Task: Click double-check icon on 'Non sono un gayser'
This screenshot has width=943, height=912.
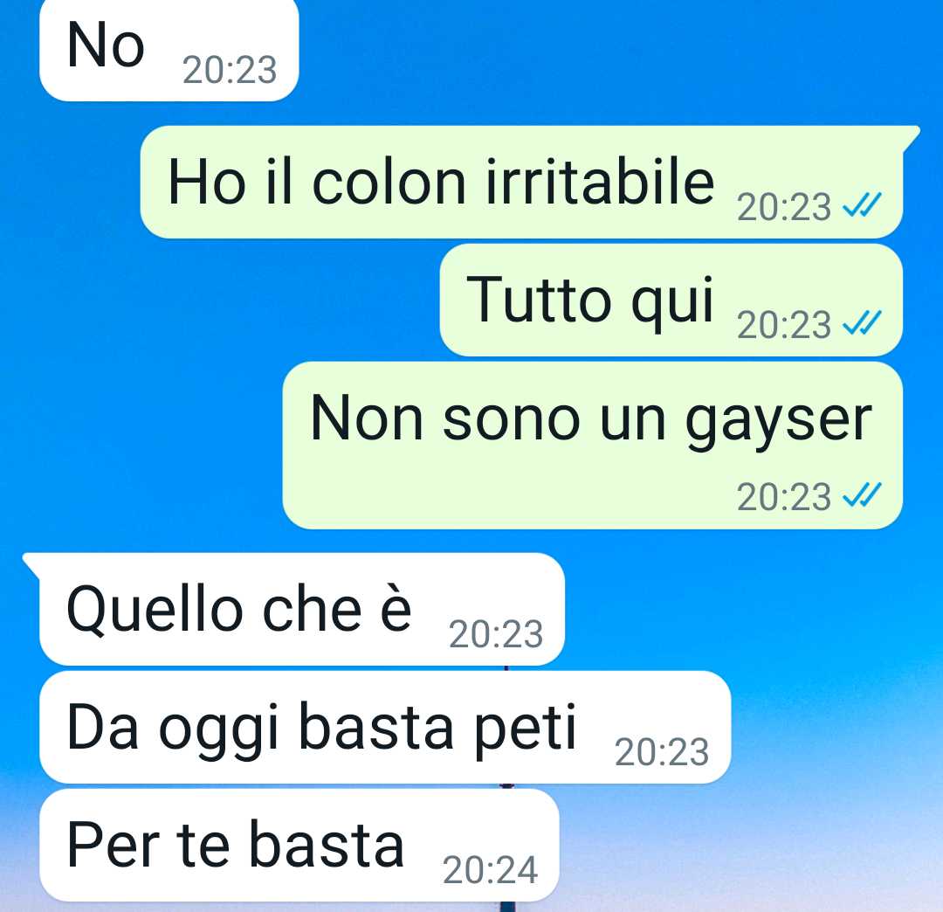Action: point(862,495)
